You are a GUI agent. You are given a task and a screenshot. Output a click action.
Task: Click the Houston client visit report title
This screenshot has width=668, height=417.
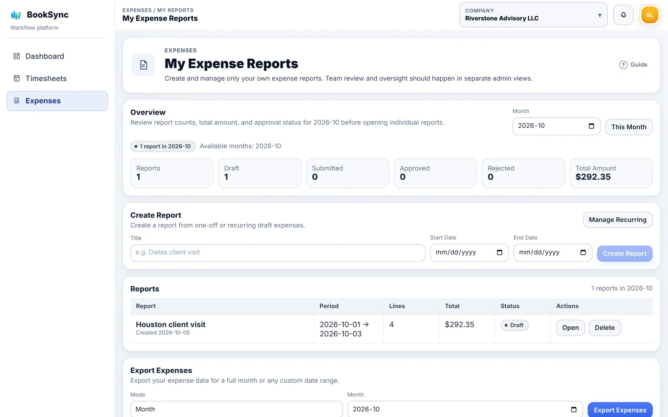171,325
